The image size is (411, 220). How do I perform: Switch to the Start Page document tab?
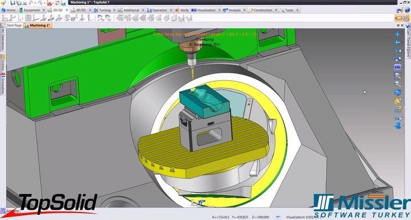(14, 26)
